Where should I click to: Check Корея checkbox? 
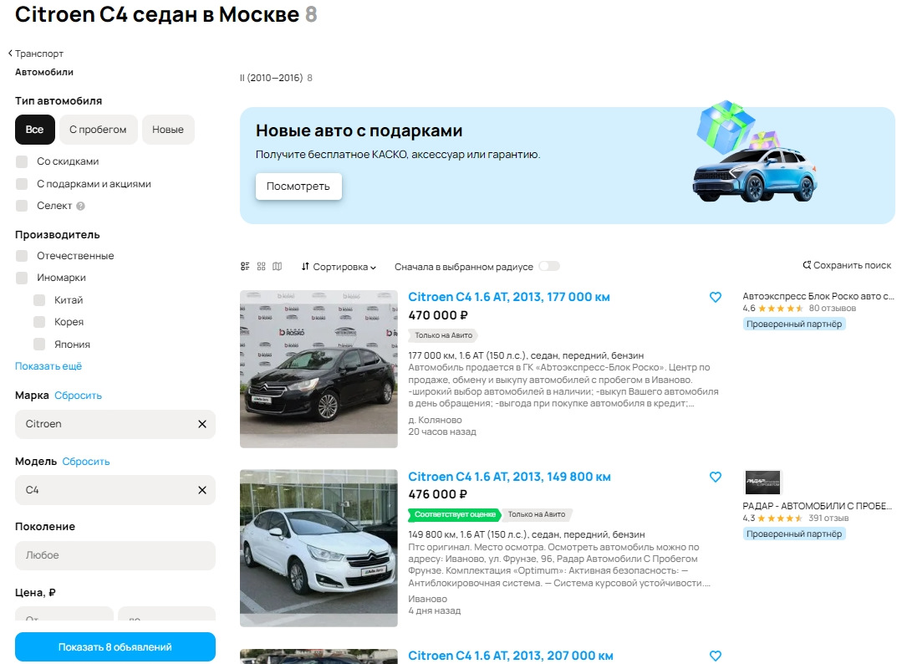pos(39,322)
